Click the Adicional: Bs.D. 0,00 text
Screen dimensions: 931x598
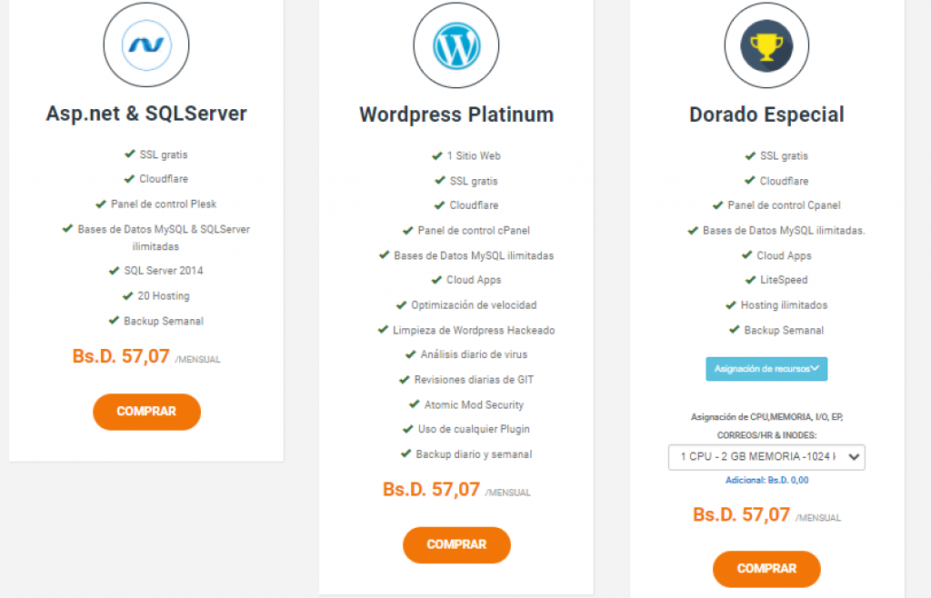coord(766,480)
